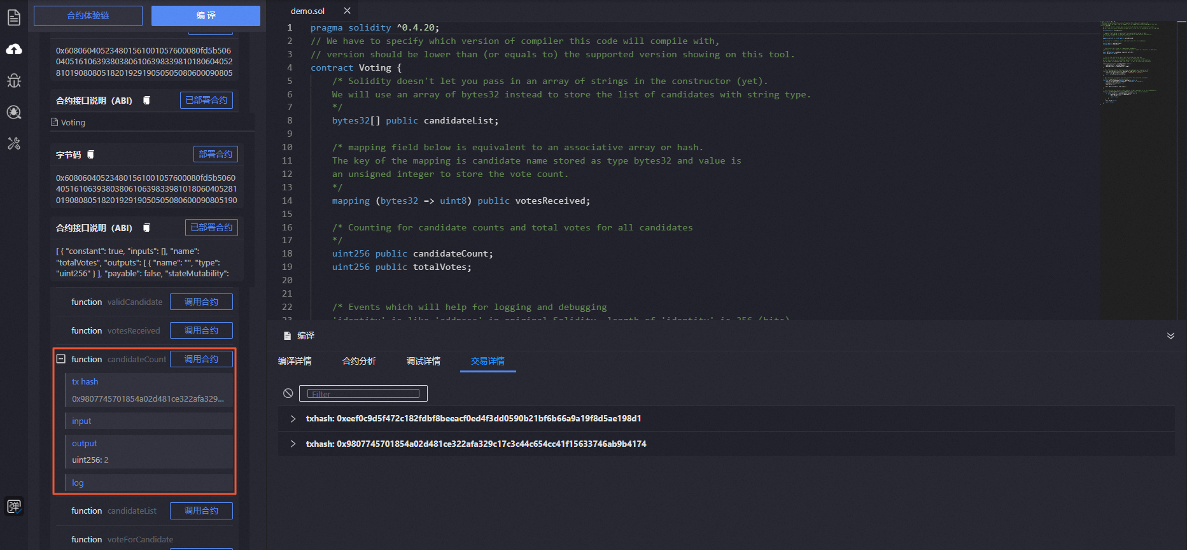The image size is (1187, 550).
Task: Click the tx hash label
Action: point(85,381)
